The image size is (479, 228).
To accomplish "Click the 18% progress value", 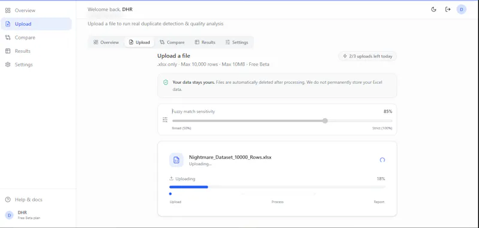I will coord(381,178).
